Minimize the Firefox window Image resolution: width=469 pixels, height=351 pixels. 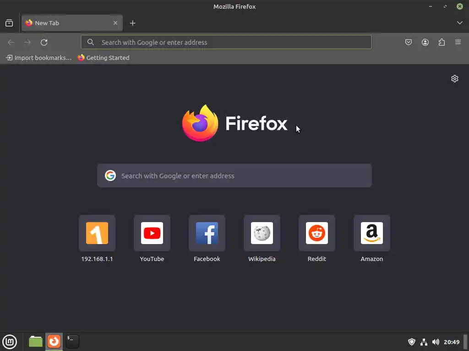(x=431, y=6)
